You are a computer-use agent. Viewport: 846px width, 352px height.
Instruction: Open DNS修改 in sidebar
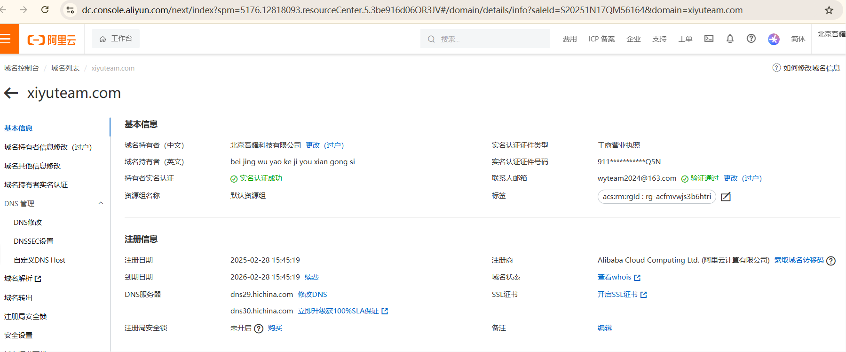28,222
